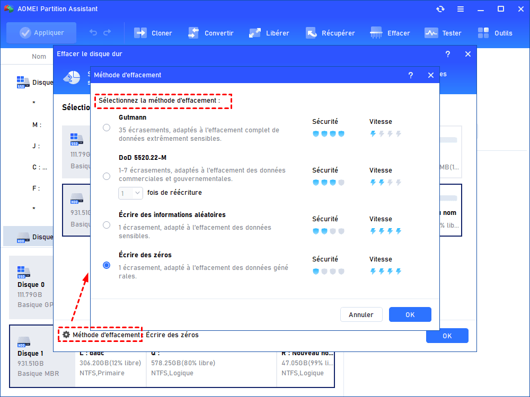This screenshot has height=397, width=530.
Task: Open the hamburger menu in title bar
Action: pos(461,9)
